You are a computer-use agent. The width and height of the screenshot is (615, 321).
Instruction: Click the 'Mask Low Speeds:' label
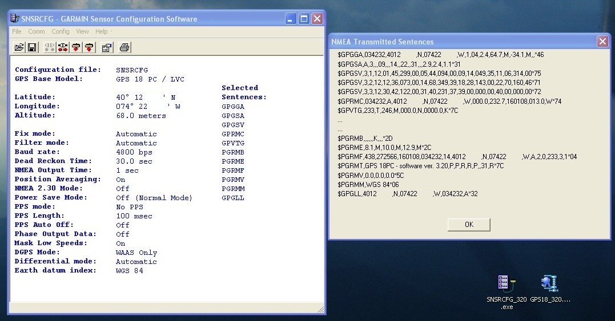[x=51, y=243]
